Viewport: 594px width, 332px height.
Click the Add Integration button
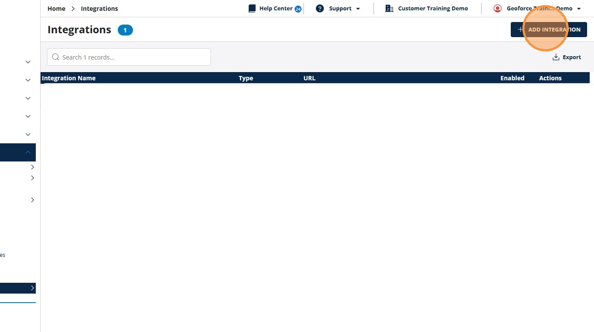click(x=549, y=30)
